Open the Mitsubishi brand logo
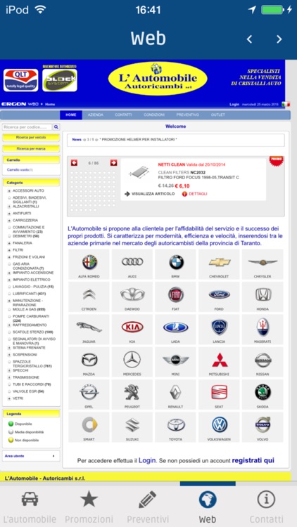 click(220, 359)
